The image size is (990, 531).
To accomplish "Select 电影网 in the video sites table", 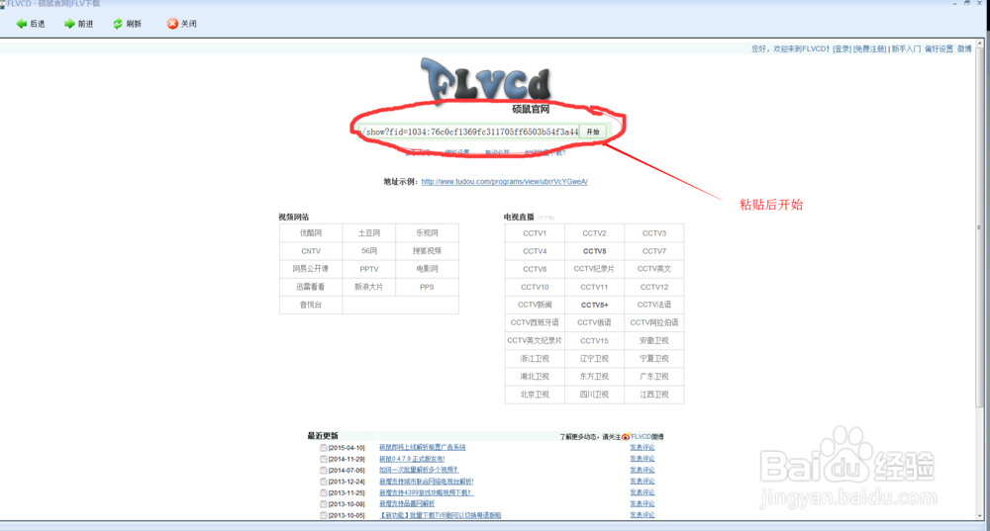I will click(x=427, y=269).
